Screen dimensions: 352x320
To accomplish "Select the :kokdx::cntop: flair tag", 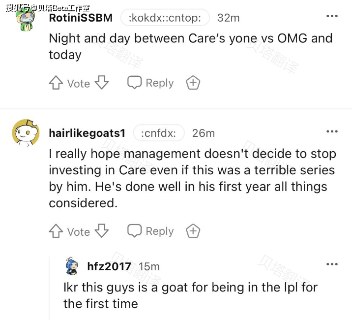I will click(165, 18).
